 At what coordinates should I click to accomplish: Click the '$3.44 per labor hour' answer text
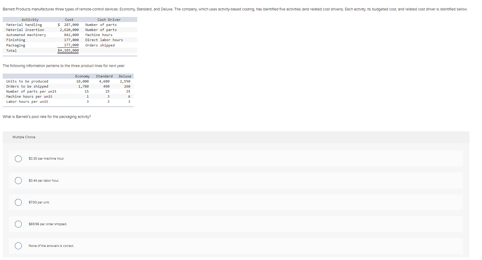[44, 181]
